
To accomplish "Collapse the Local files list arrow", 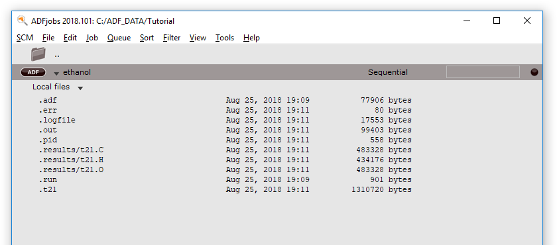I will [80, 88].
